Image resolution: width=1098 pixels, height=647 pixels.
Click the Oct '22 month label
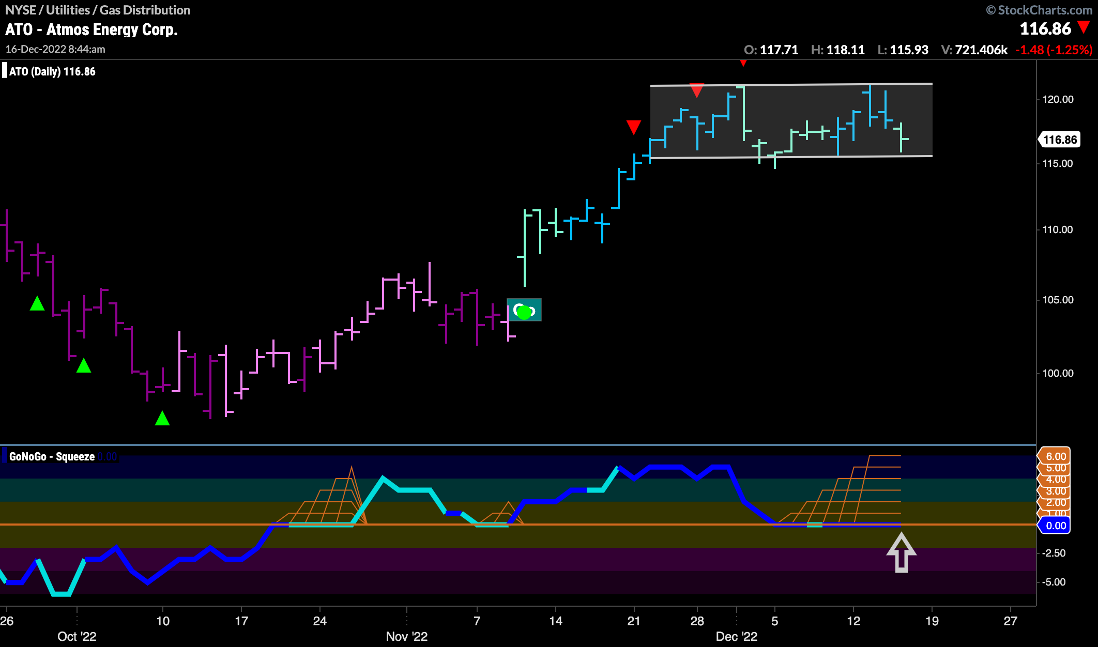coord(77,636)
